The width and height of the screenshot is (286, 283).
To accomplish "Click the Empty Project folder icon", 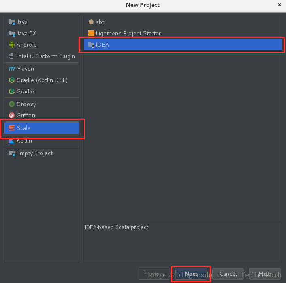I will 12,153.
